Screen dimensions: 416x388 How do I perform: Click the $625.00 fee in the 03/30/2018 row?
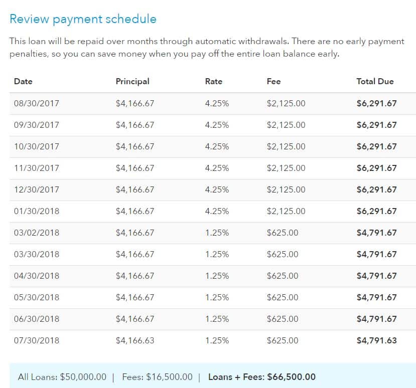click(x=283, y=254)
